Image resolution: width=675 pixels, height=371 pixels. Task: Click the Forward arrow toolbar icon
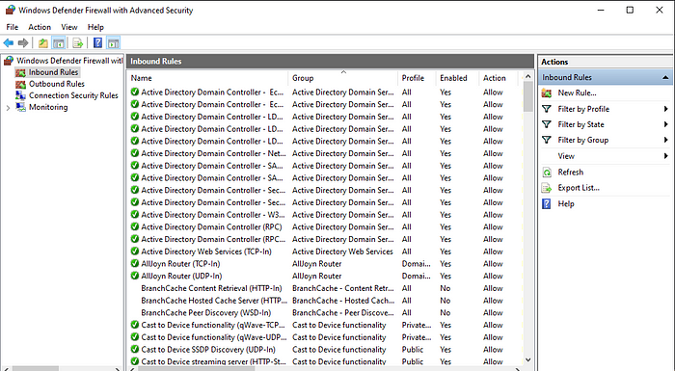pyautogui.click(x=23, y=42)
